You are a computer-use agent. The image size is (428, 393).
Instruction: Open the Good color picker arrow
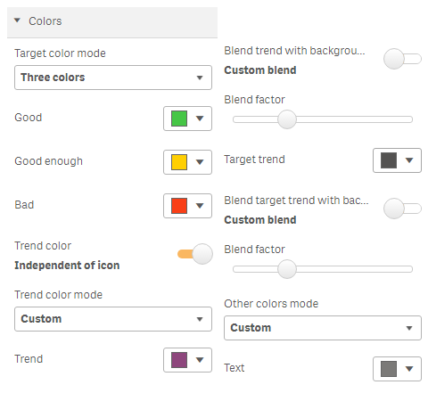click(x=200, y=119)
